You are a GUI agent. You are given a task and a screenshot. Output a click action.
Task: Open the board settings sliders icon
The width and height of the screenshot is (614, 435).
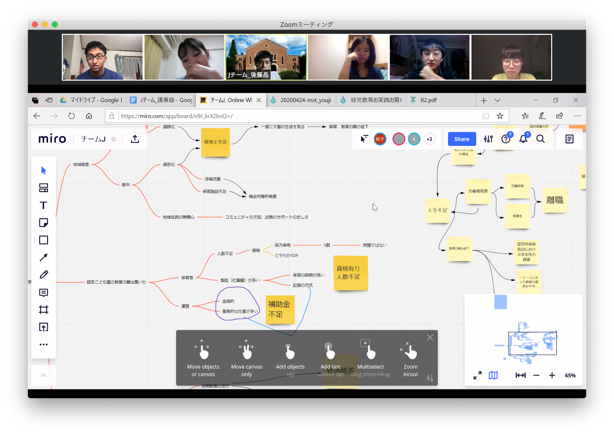[x=488, y=139]
